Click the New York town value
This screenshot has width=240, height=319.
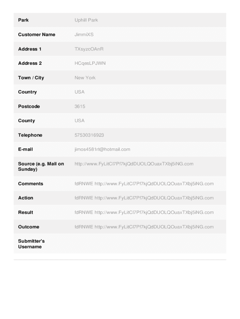85,78
